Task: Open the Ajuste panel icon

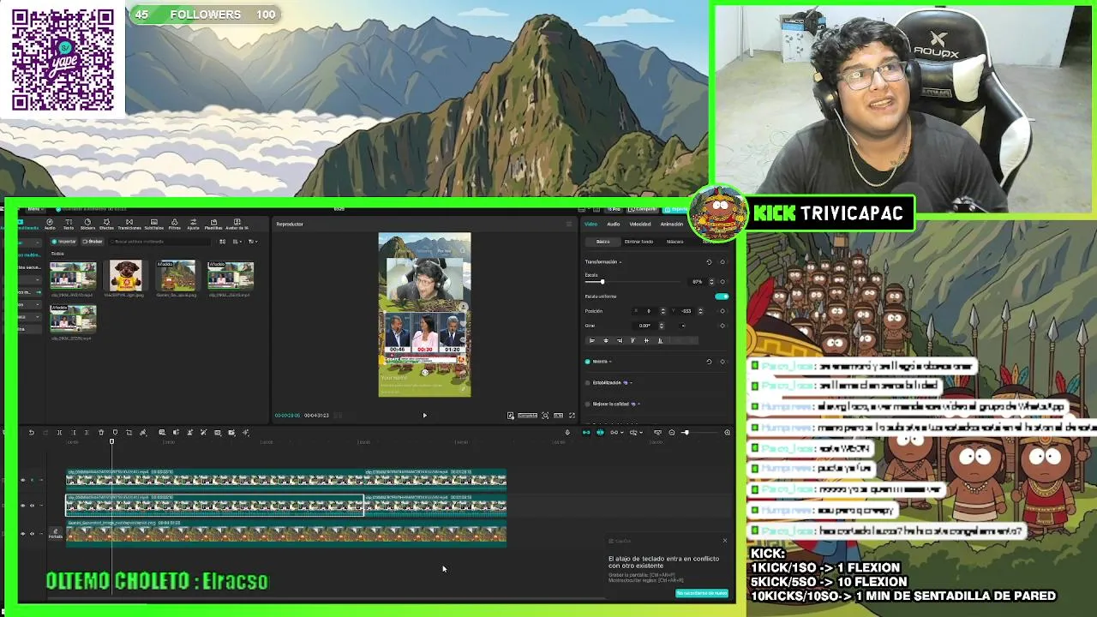Action: pyautogui.click(x=194, y=222)
